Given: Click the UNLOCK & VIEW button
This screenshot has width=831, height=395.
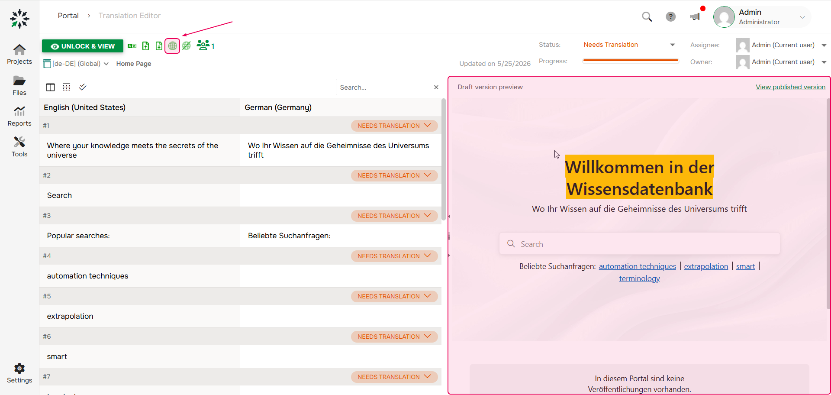Looking at the screenshot, I should point(83,46).
